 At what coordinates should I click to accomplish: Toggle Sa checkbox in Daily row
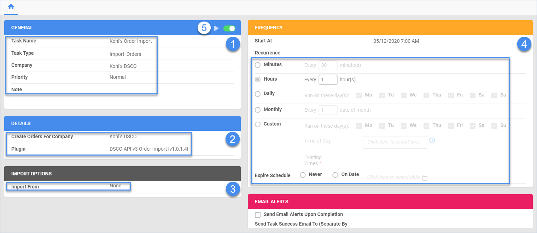coord(473,95)
